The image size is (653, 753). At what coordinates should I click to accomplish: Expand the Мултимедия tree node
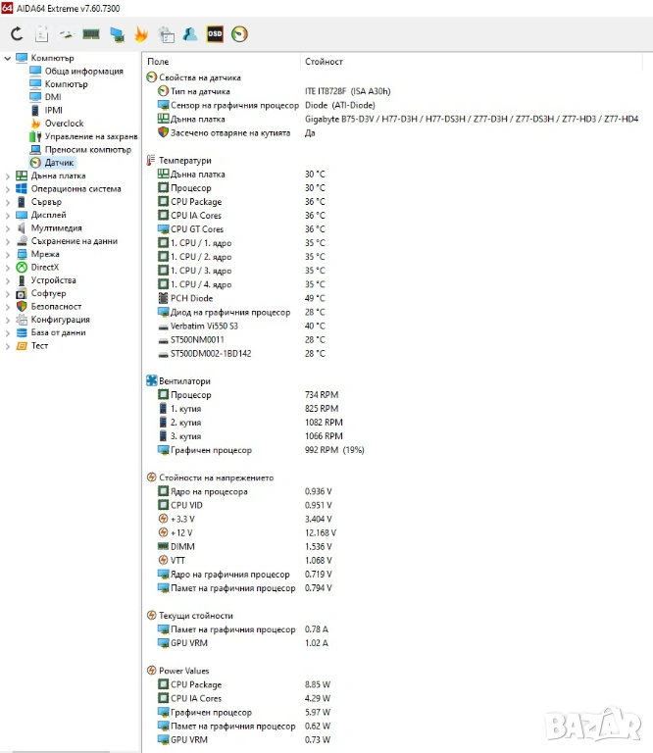click(x=8, y=227)
